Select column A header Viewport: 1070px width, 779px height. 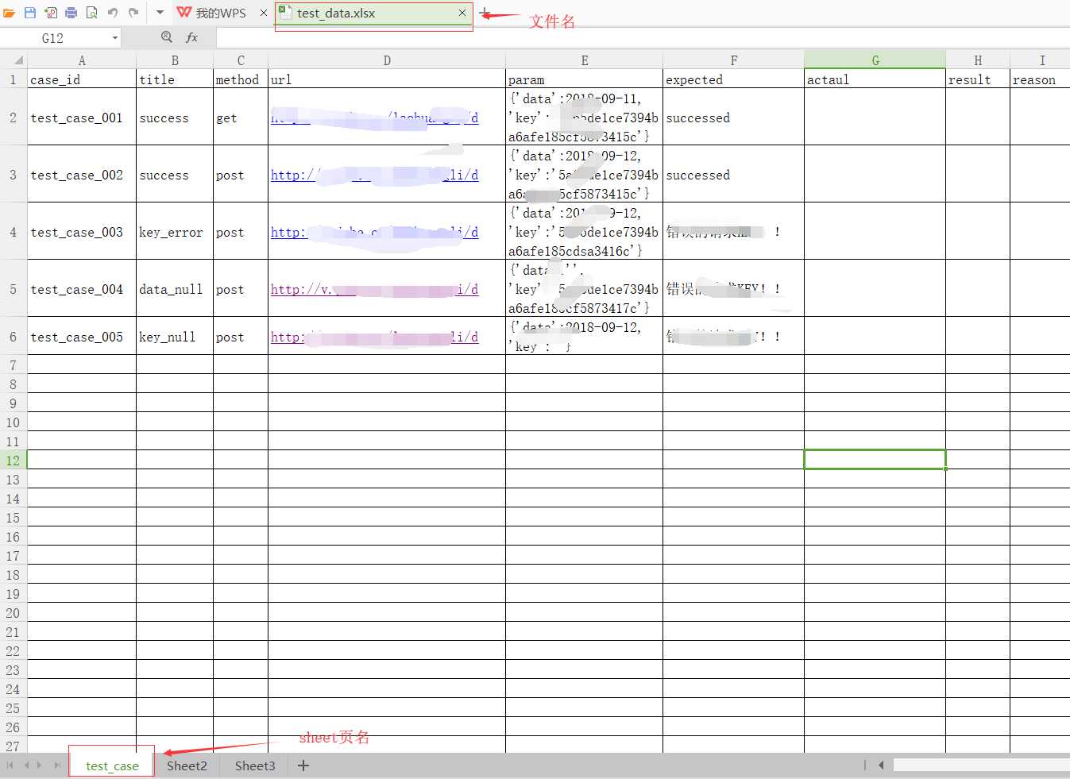[x=82, y=60]
